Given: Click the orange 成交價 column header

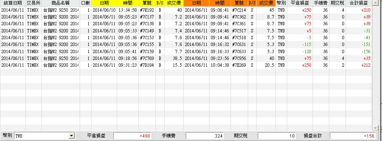Looking at the screenshot, I should point(266,3).
